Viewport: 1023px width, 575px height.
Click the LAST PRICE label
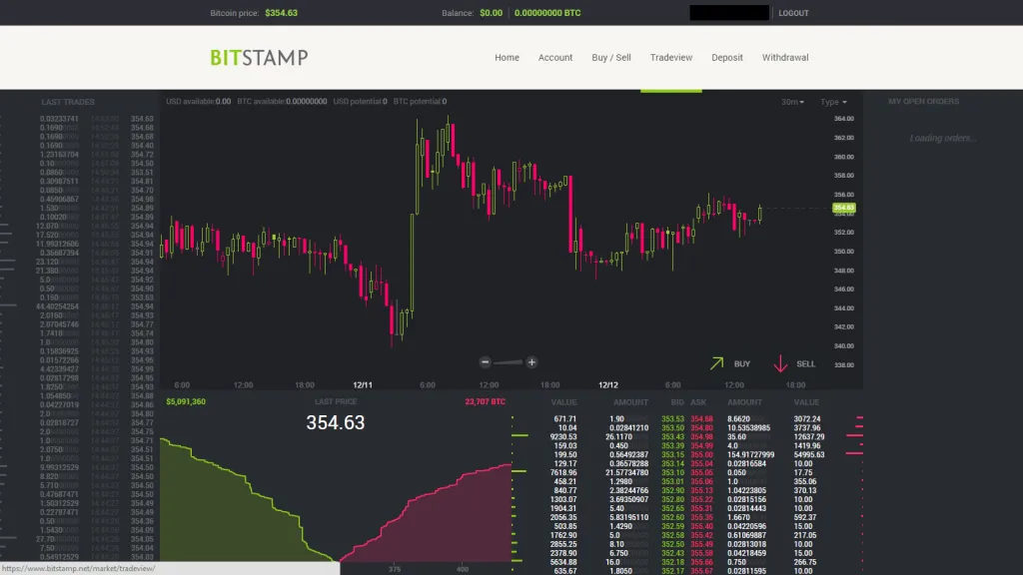(336, 402)
